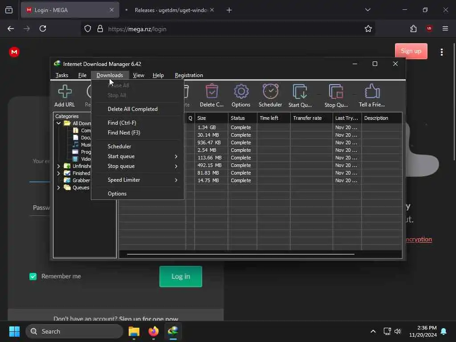Click the Stop Queue toolbar icon
This screenshot has width=456, height=342.
pyautogui.click(x=336, y=92)
